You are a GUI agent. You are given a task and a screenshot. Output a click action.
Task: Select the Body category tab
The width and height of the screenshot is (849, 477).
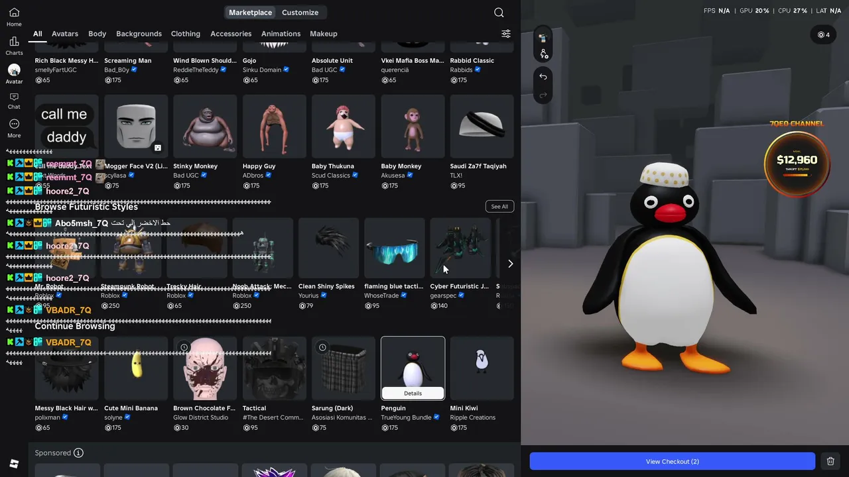(97, 34)
